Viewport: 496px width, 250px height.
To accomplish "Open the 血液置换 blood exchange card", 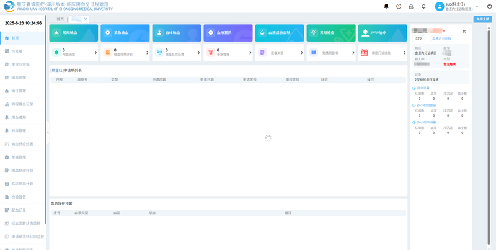I will [228, 33].
